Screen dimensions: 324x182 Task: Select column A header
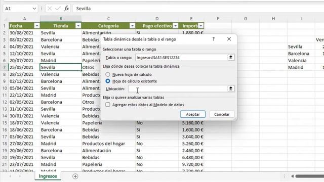click(x=24, y=19)
